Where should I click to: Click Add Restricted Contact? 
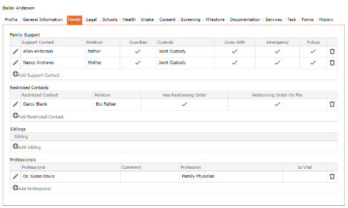tap(38, 116)
